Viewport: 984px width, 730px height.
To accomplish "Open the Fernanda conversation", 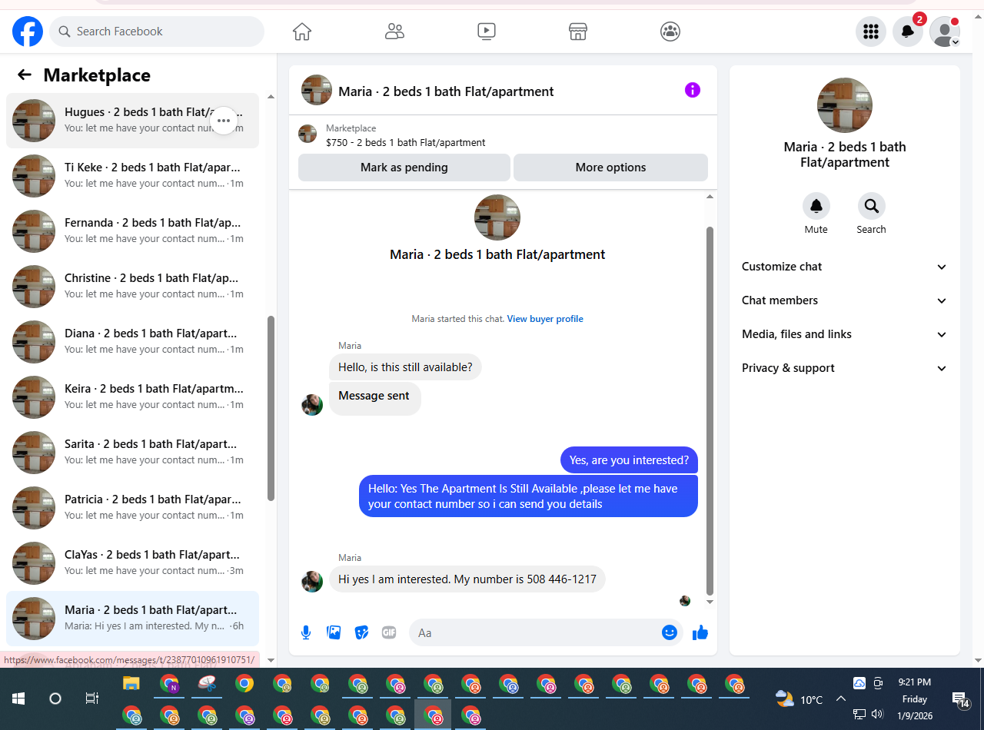I will (x=132, y=231).
